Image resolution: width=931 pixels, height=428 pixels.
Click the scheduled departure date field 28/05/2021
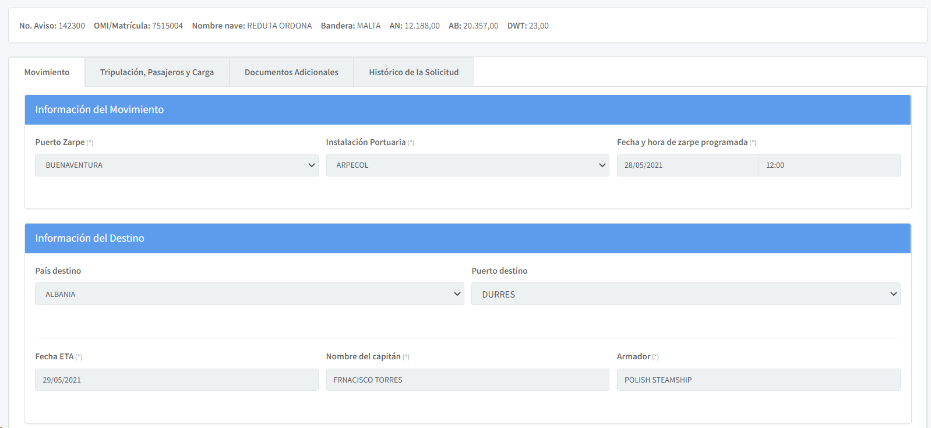(x=687, y=165)
